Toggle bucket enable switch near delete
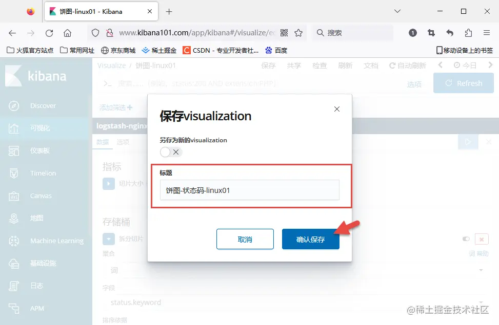The width and height of the screenshot is (499, 325). point(466,239)
